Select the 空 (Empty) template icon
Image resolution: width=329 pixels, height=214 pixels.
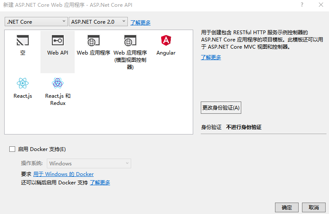[x=23, y=40]
